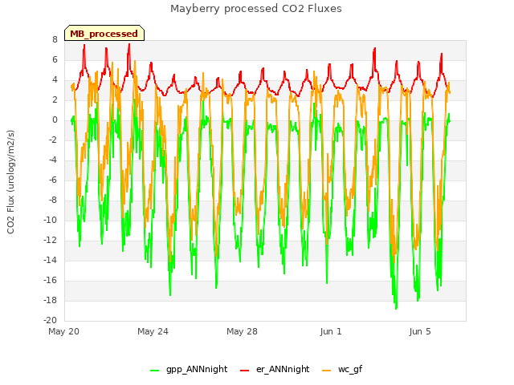Click the green gpp_ANNnight legend swatch
The height and width of the screenshot is (385, 514).
point(154,371)
